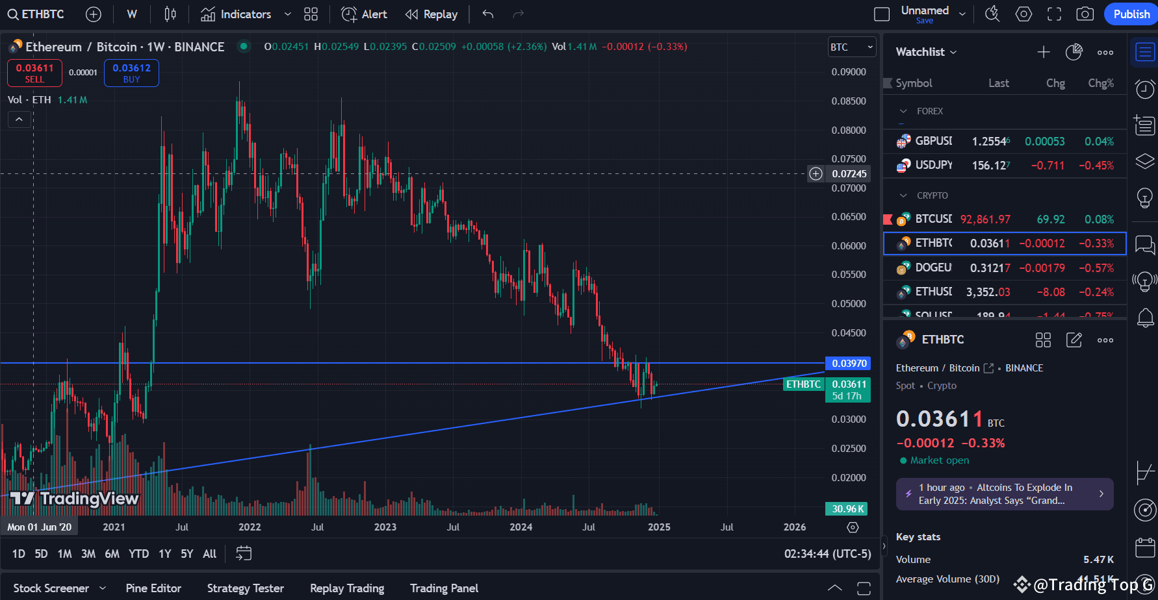Click the camera icon to snapshot the chart
1158x600 pixels.
click(x=1085, y=14)
